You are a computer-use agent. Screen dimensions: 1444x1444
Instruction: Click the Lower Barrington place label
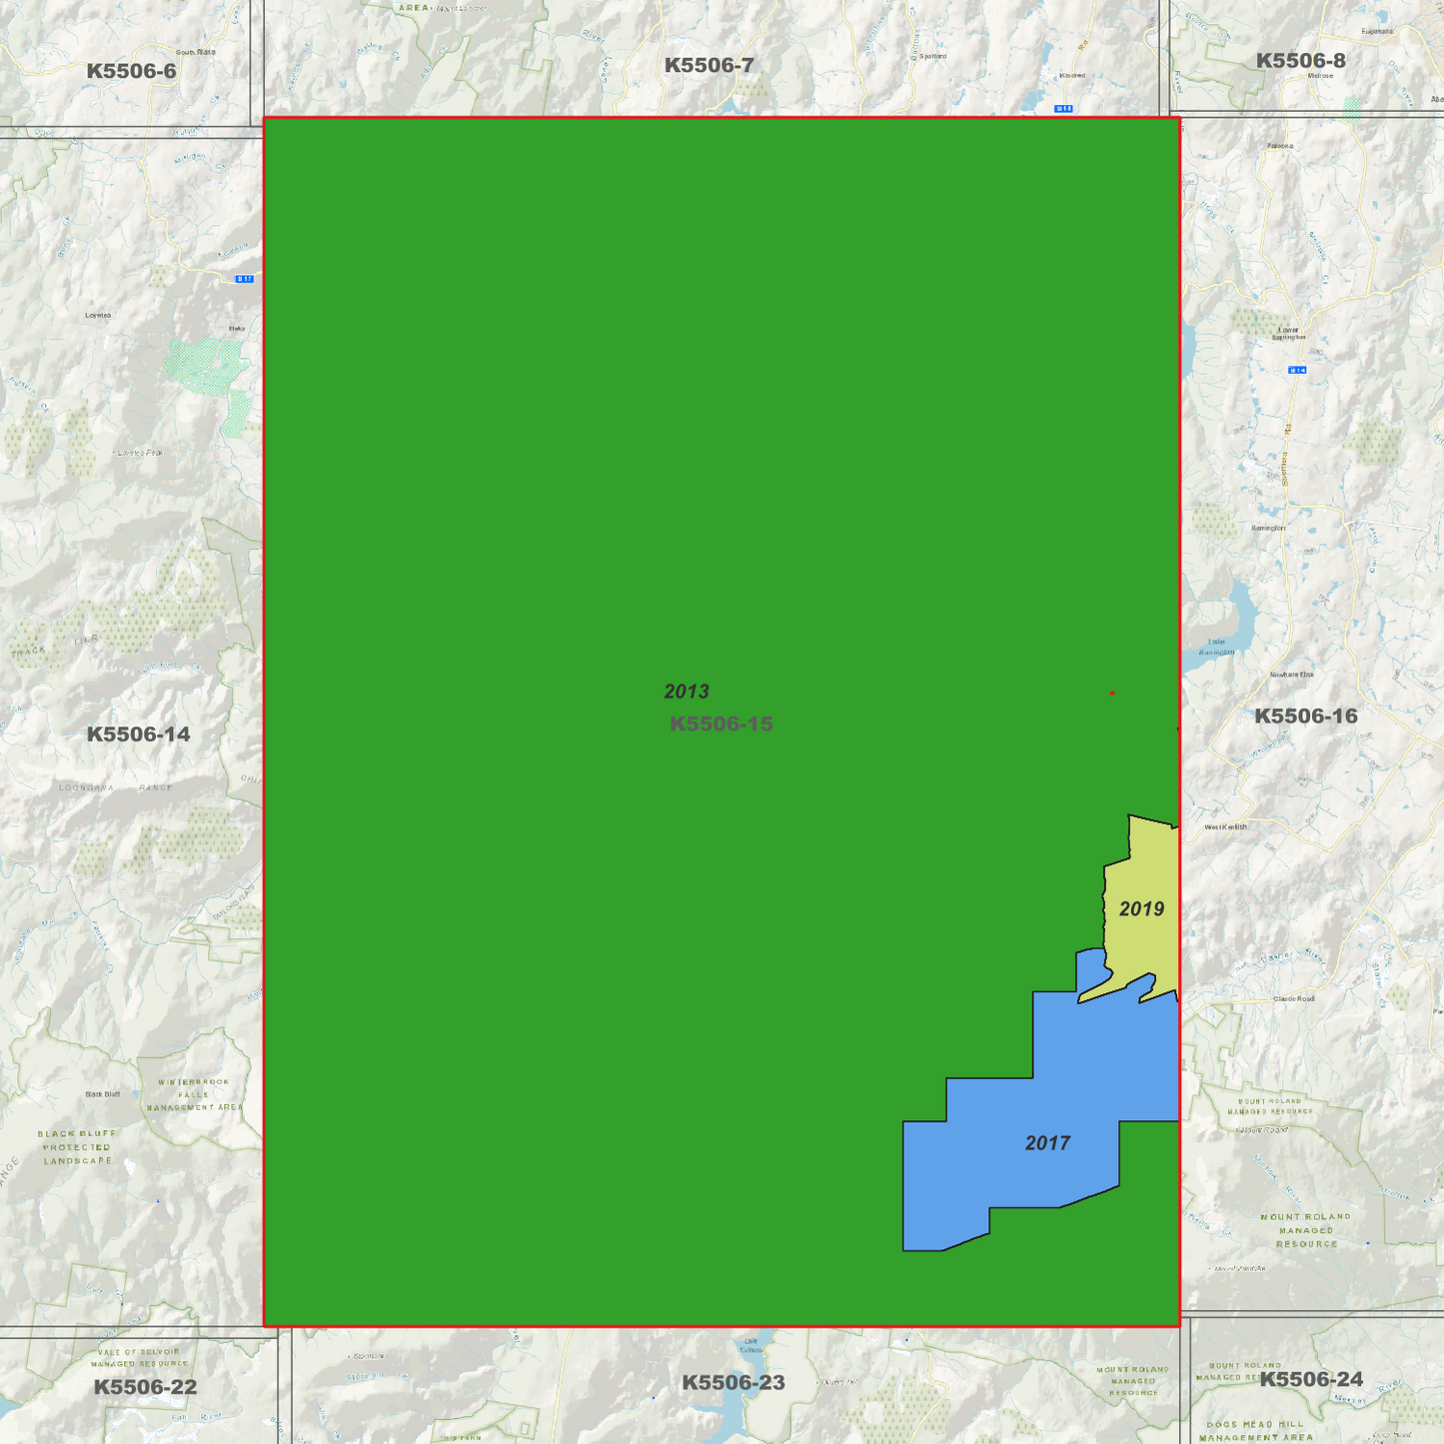pyautogui.click(x=1289, y=333)
